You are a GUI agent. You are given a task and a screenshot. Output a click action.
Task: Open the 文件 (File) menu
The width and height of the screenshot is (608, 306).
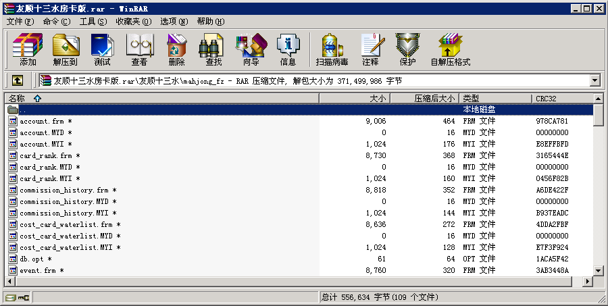(x=19, y=22)
